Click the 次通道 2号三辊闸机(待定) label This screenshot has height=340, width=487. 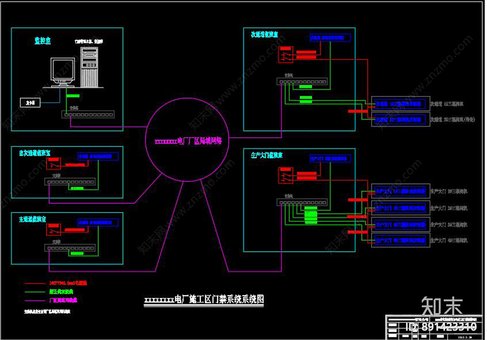(x=453, y=119)
